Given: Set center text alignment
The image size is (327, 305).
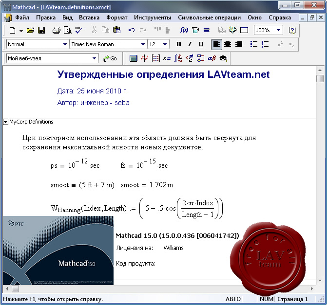Looking at the screenshot, I should (x=228, y=44).
